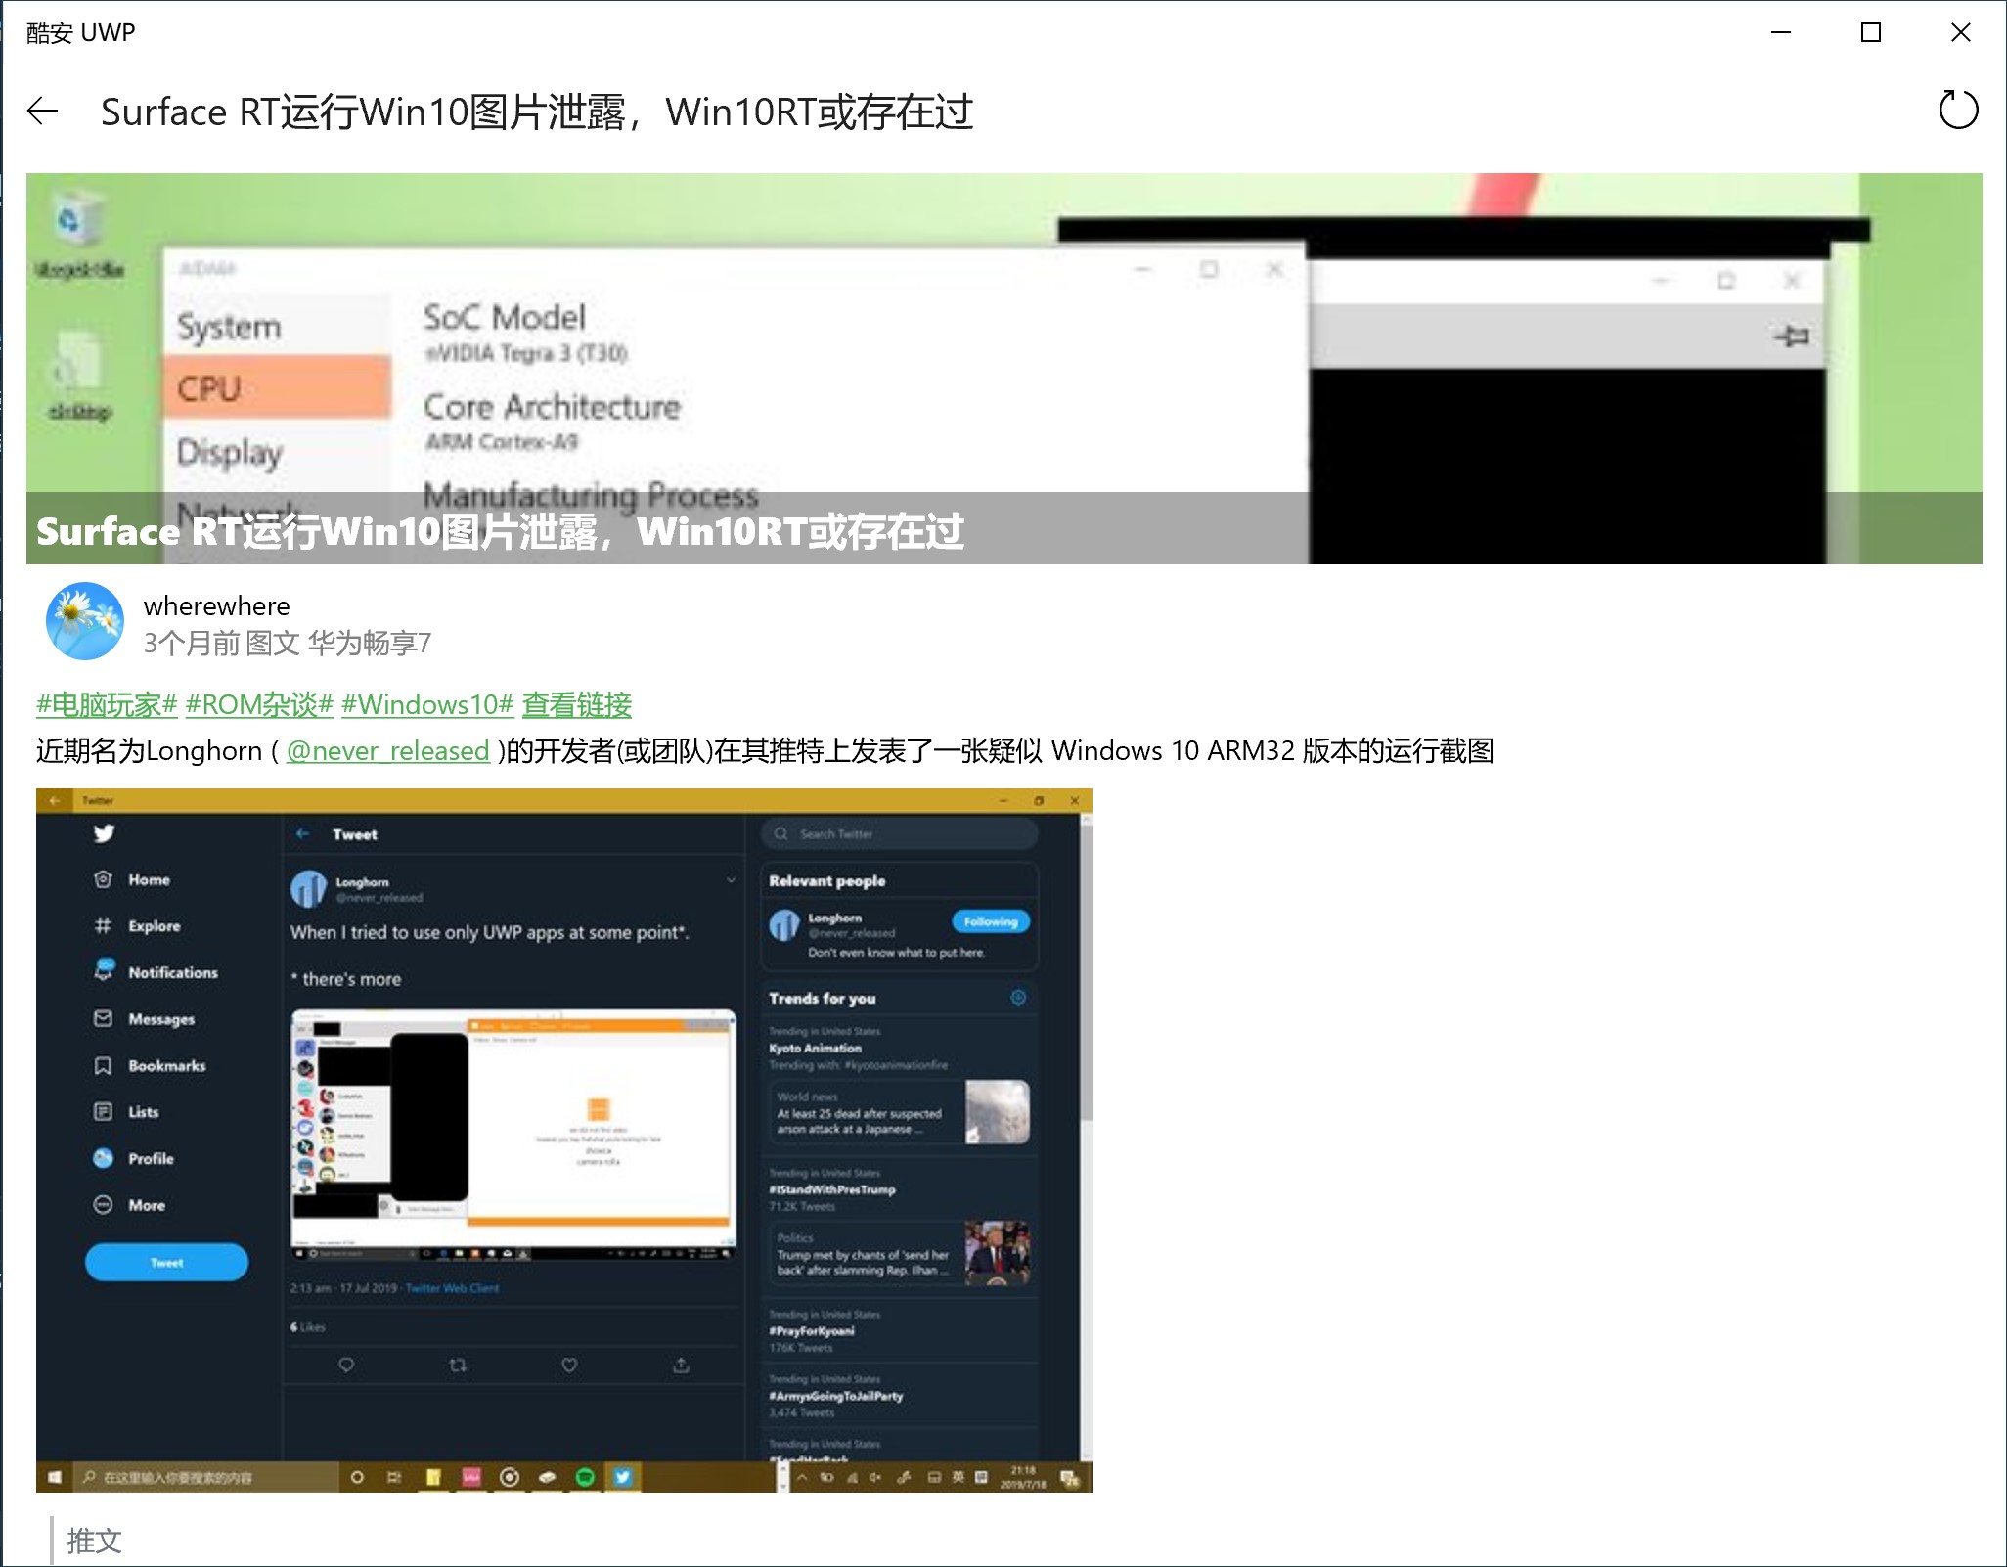Open the #电脑玩家# hashtag
This screenshot has width=2007, height=1567.
click(107, 704)
